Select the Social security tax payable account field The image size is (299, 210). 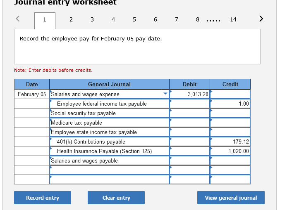[x=109, y=113]
